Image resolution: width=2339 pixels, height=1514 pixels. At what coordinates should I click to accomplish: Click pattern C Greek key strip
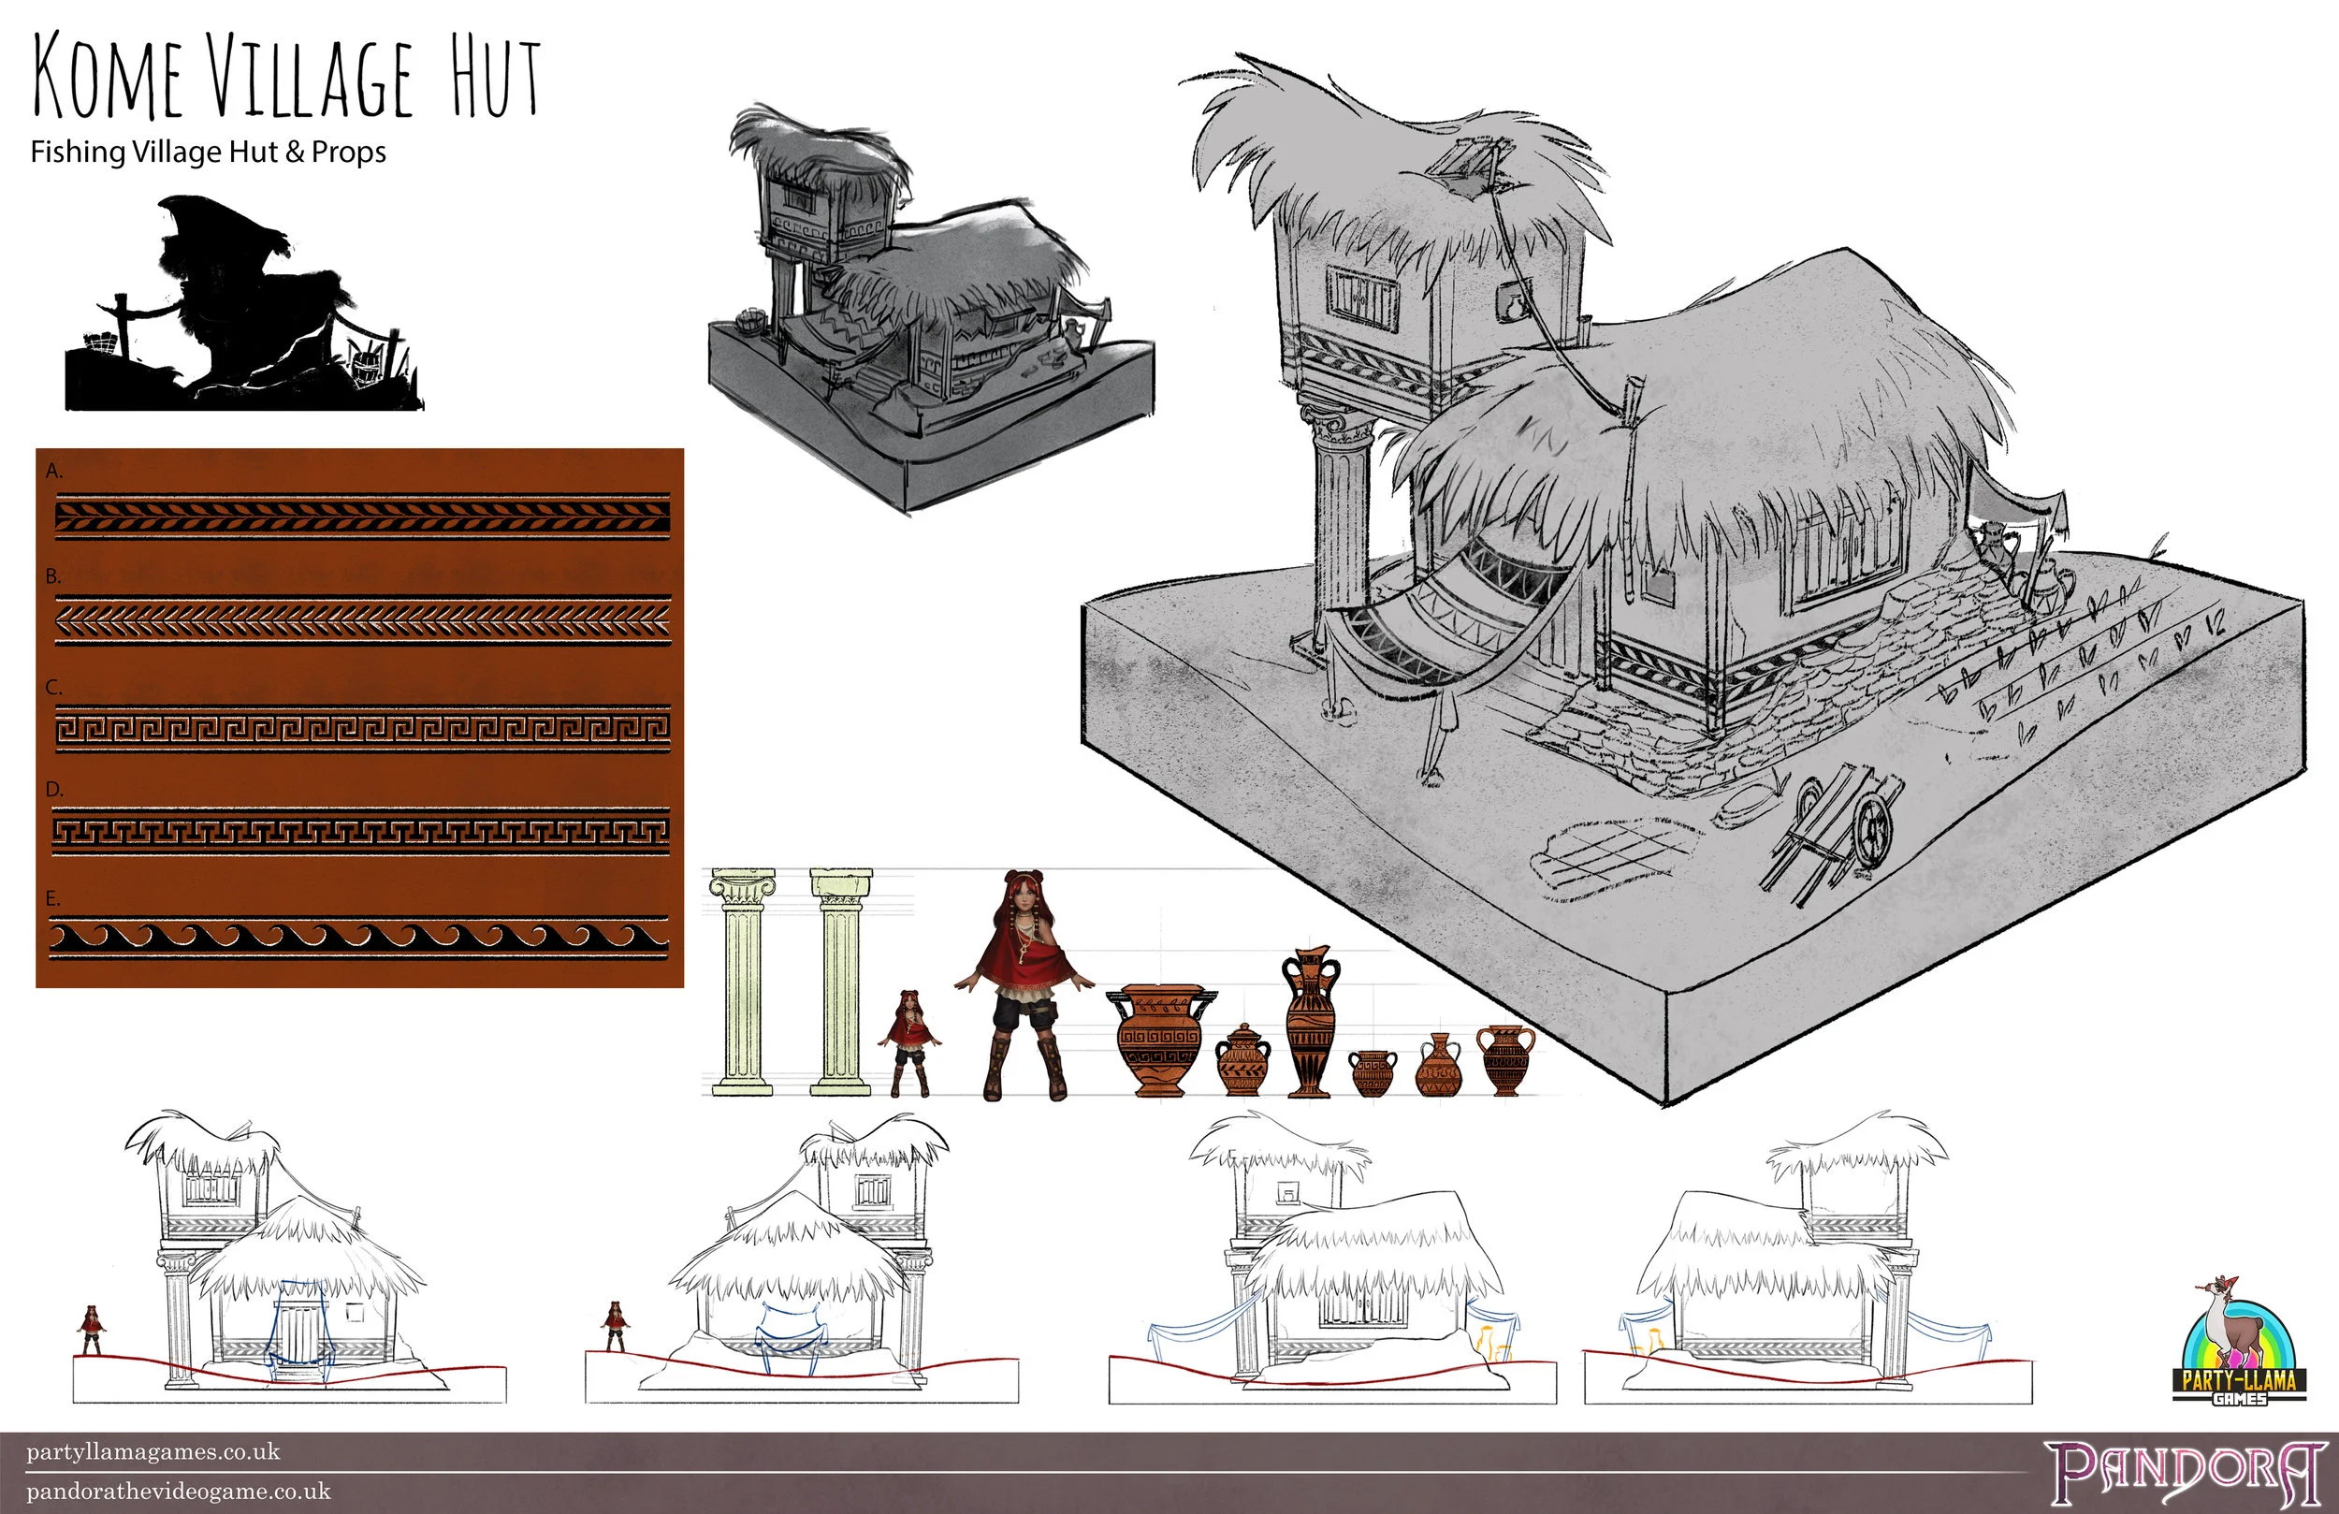point(362,729)
